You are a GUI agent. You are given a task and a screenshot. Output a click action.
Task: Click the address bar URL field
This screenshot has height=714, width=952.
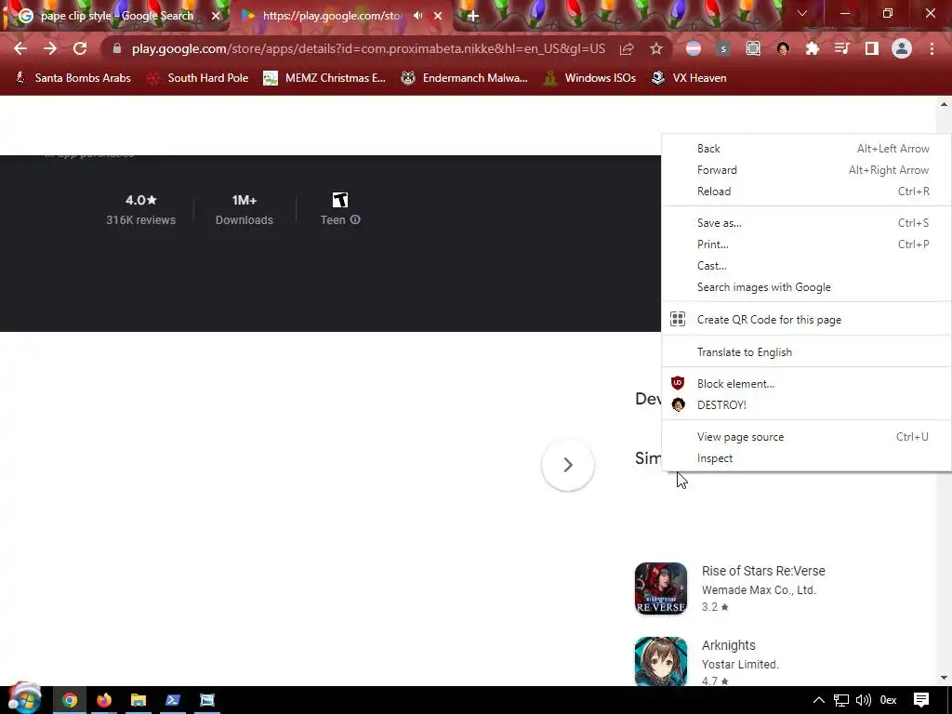(368, 48)
